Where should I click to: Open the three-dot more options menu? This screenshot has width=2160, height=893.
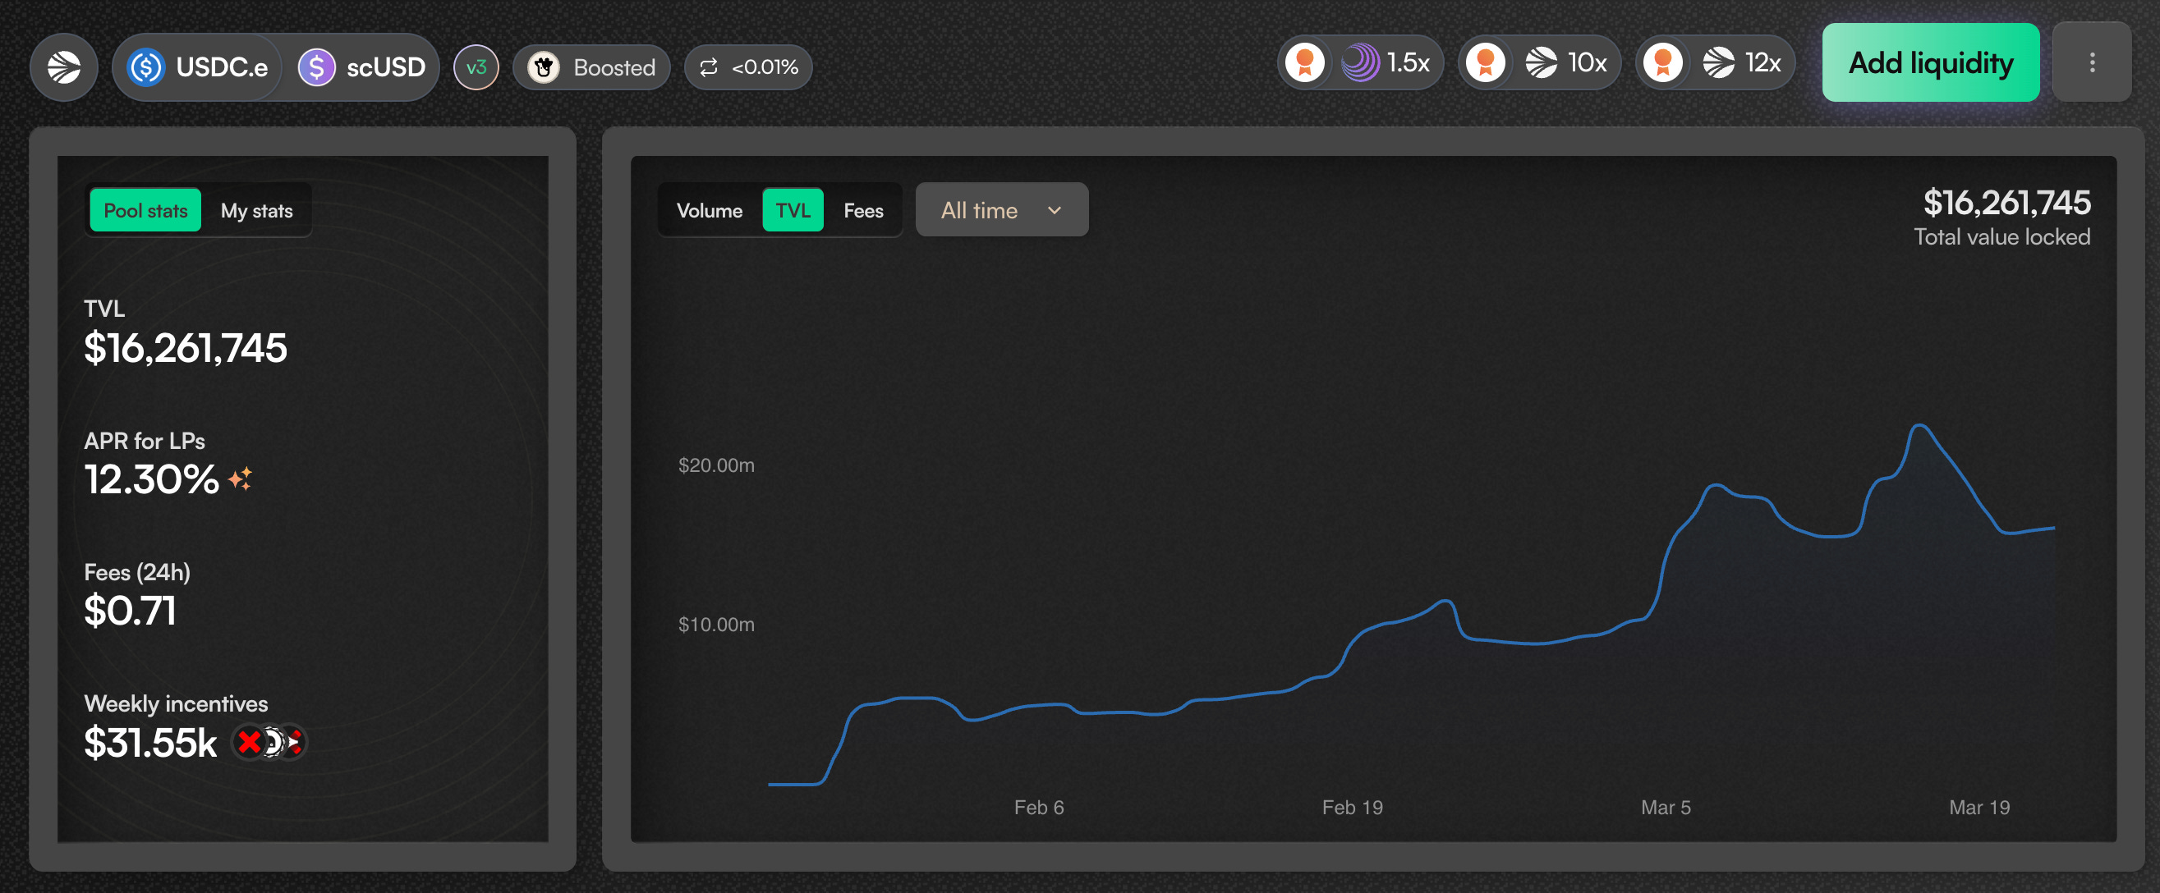pos(2091,63)
